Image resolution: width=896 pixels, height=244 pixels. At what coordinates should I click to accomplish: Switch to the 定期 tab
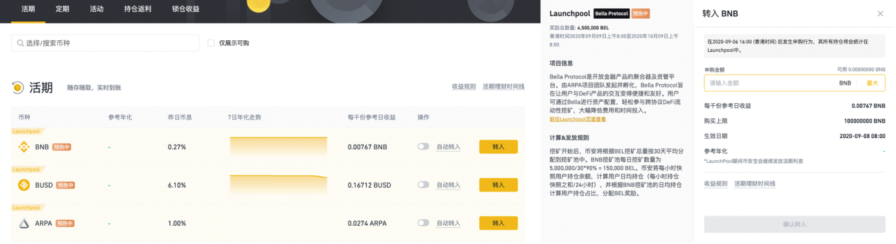pyautogui.click(x=62, y=9)
